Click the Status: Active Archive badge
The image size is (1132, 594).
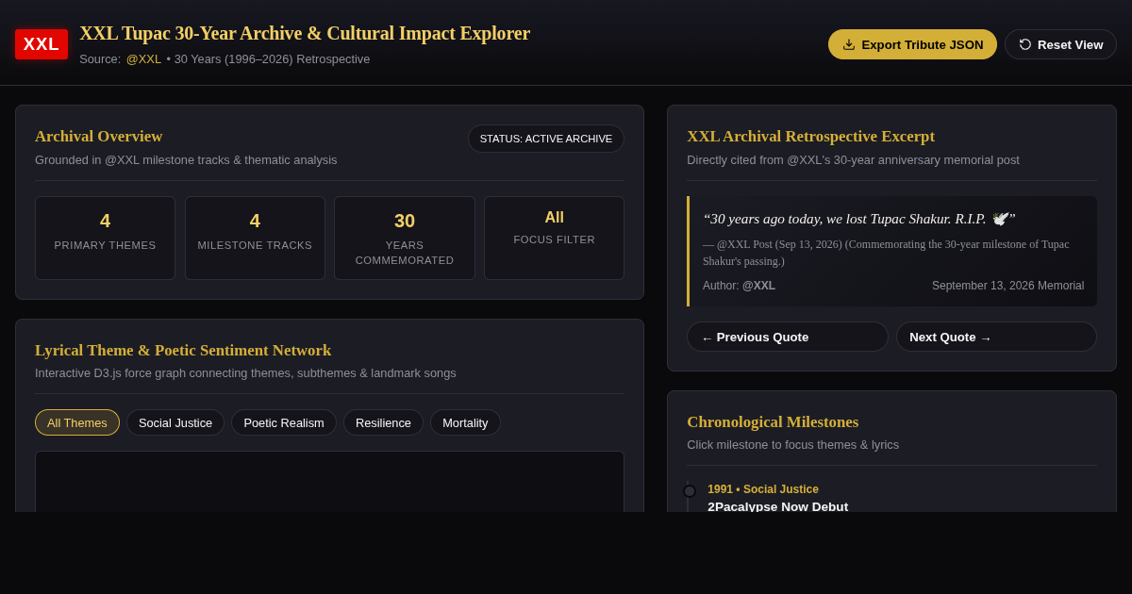(x=546, y=139)
